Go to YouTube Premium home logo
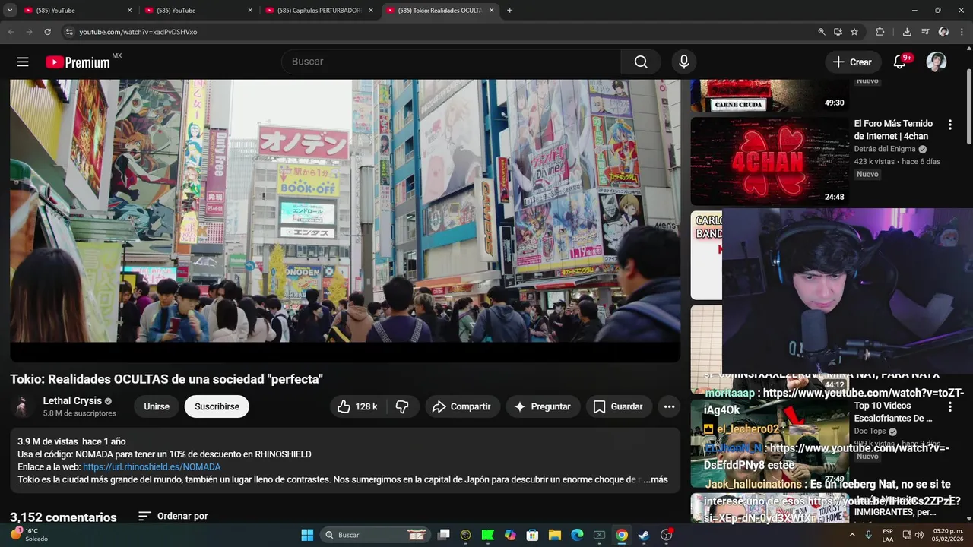The height and width of the screenshot is (547, 973). (x=78, y=62)
